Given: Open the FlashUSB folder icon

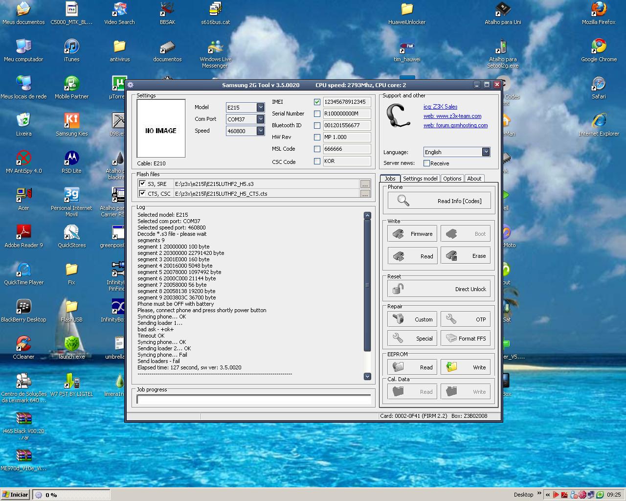Looking at the screenshot, I should point(71,311).
